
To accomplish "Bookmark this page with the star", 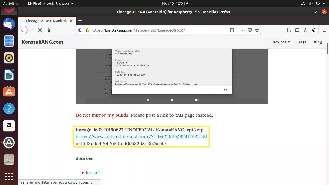I will tap(257, 30).
